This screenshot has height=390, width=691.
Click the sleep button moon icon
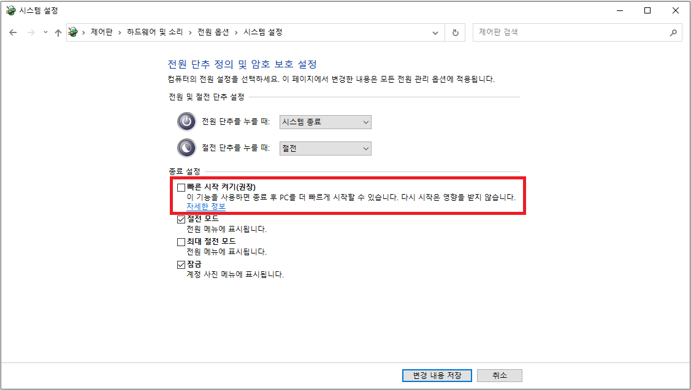[186, 148]
